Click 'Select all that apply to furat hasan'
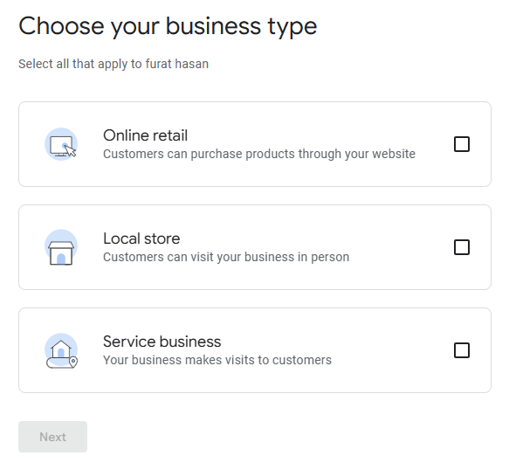Image resolution: width=509 pixels, height=463 pixels. (x=113, y=64)
